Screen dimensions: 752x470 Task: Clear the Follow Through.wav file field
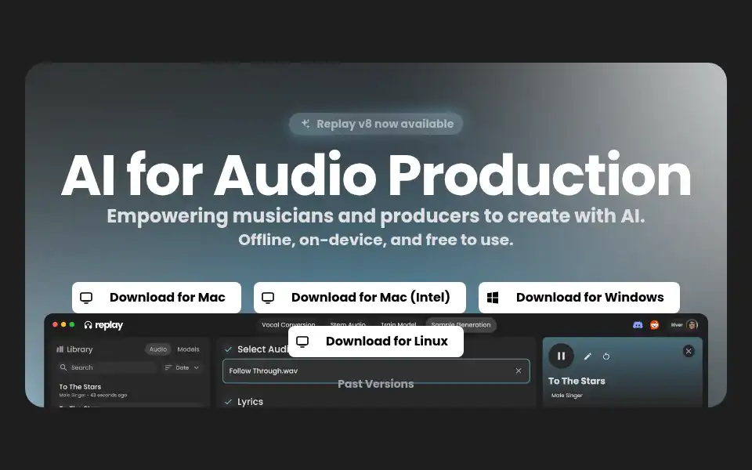(x=519, y=371)
